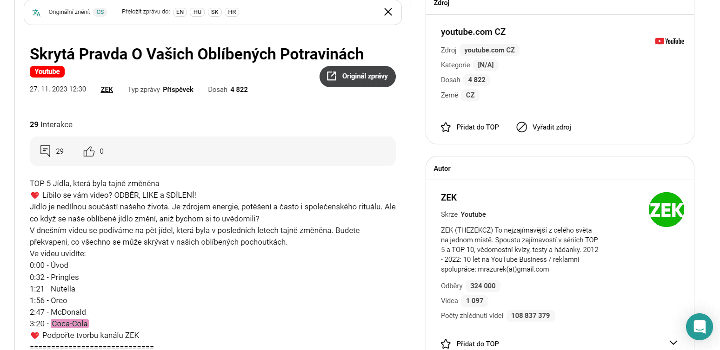Image resolution: width=720 pixels, height=350 pixels.
Task: Add source to TOP via star
Action: pyautogui.click(x=470, y=127)
